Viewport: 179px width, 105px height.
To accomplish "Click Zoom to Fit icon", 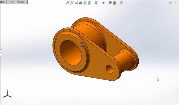I will pyautogui.click(x=67, y=3).
